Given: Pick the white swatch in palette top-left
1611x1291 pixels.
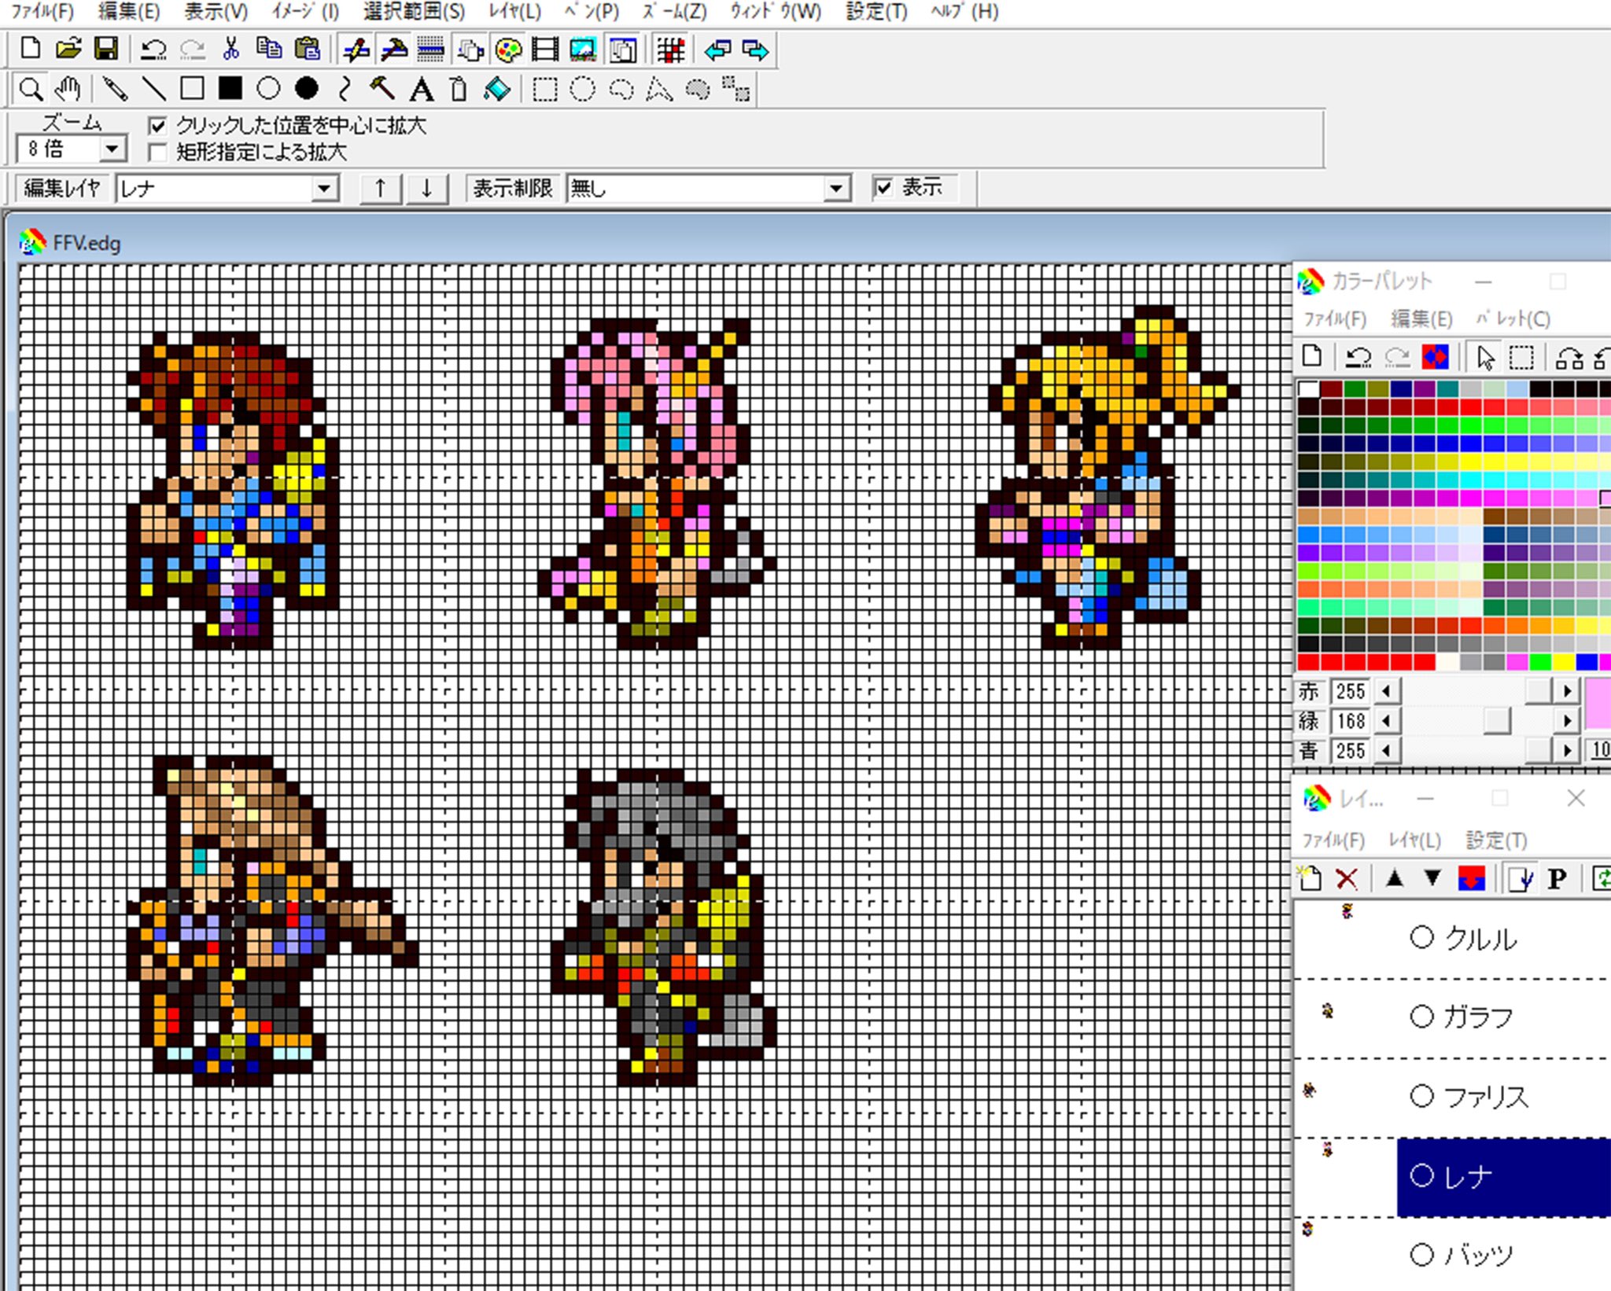Looking at the screenshot, I should coord(1308,389).
